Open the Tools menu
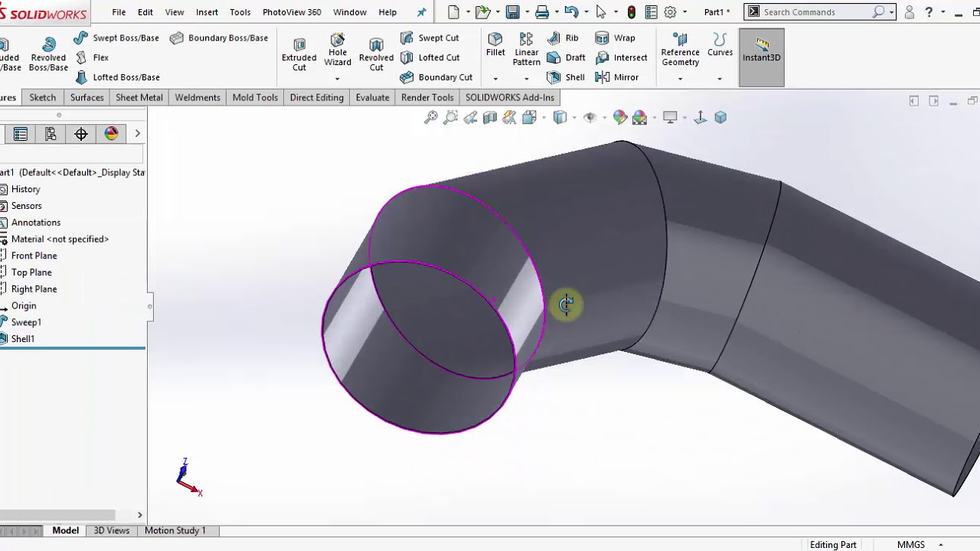 tap(240, 12)
